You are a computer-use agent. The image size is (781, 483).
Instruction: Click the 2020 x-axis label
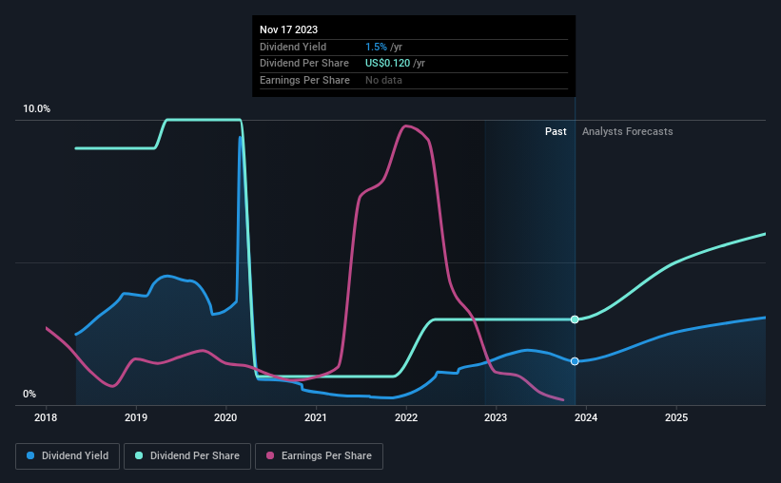(x=225, y=417)
